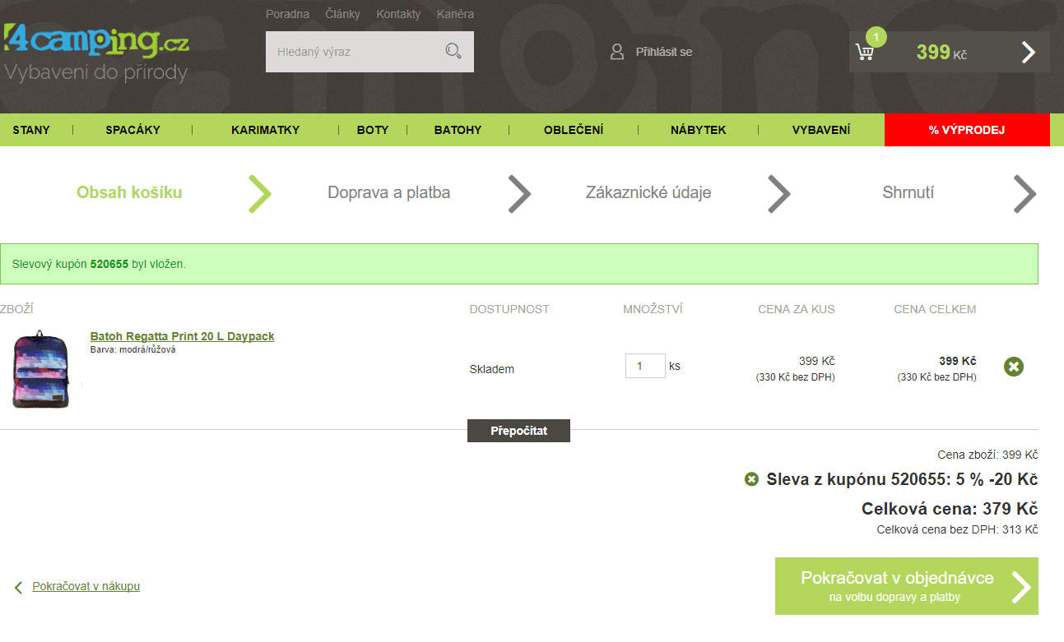1064x642 pixels.
Task: Open the % VÝPRODEJ sale section
Action: point(966,130)
